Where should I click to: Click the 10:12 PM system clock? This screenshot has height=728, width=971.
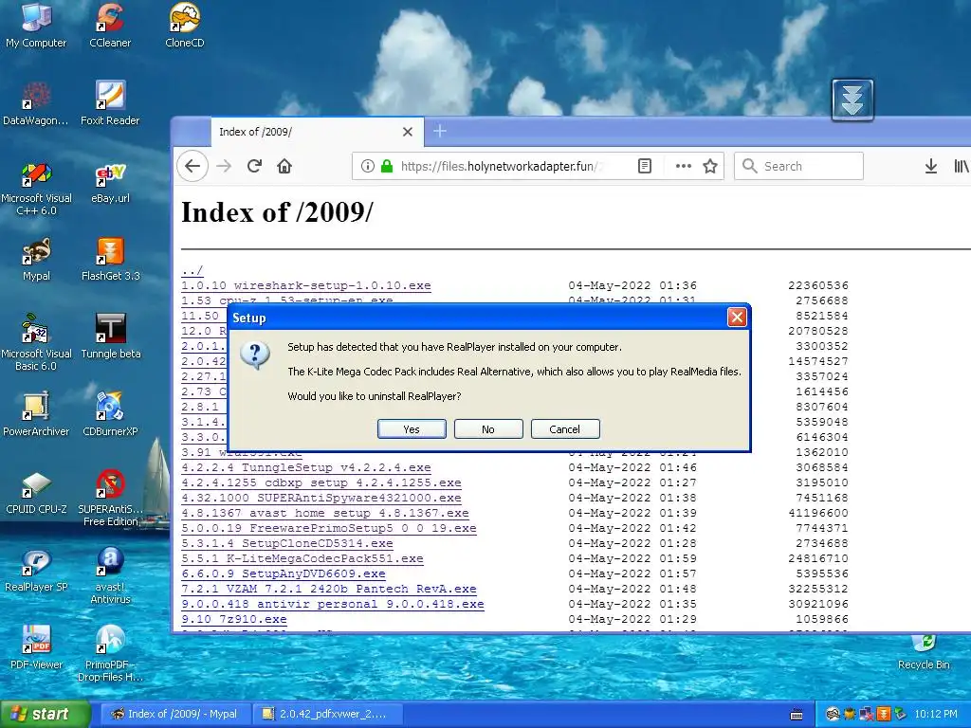click(935, 714)
